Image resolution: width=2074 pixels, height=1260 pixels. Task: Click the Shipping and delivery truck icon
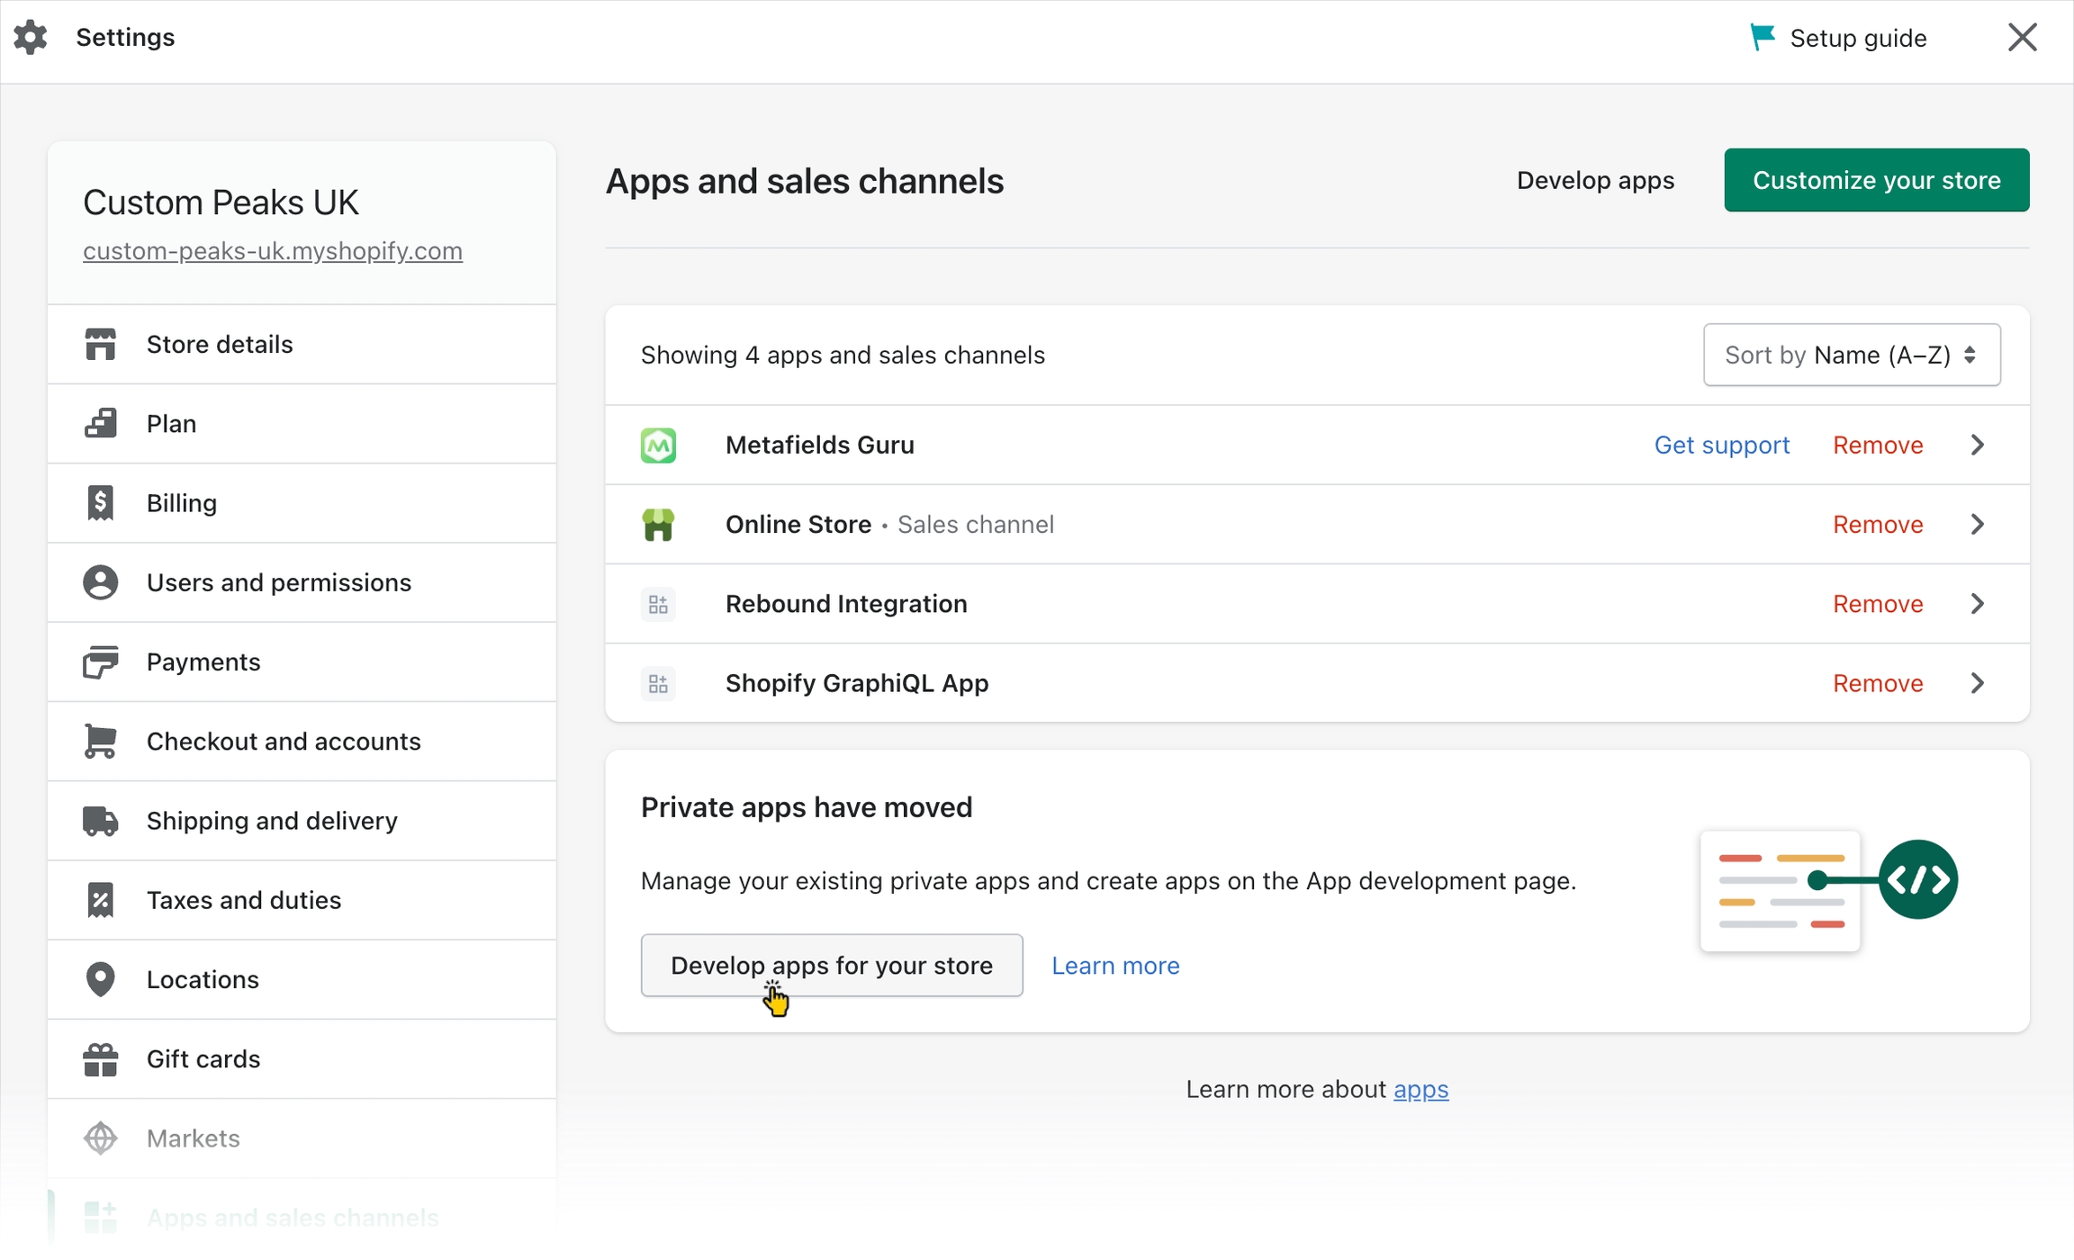[x=100, y=821]
